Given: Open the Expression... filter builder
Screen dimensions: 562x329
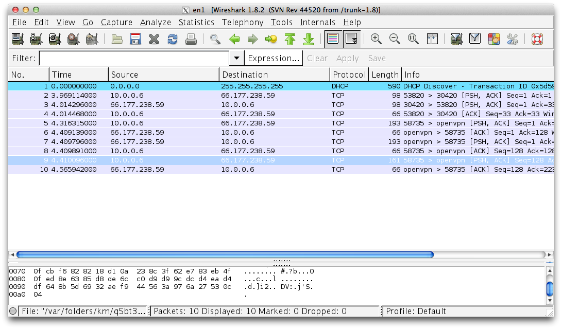Looking at the screenshot, I should click(x=274, y=58).
